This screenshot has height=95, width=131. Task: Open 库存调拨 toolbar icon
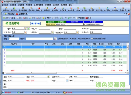[x=55, y=9]
